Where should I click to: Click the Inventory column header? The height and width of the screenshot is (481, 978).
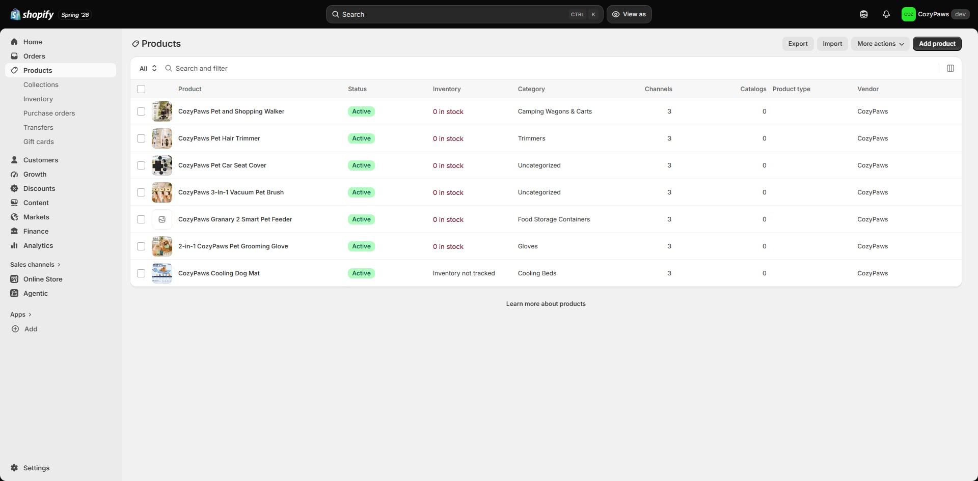click(447, 89)
